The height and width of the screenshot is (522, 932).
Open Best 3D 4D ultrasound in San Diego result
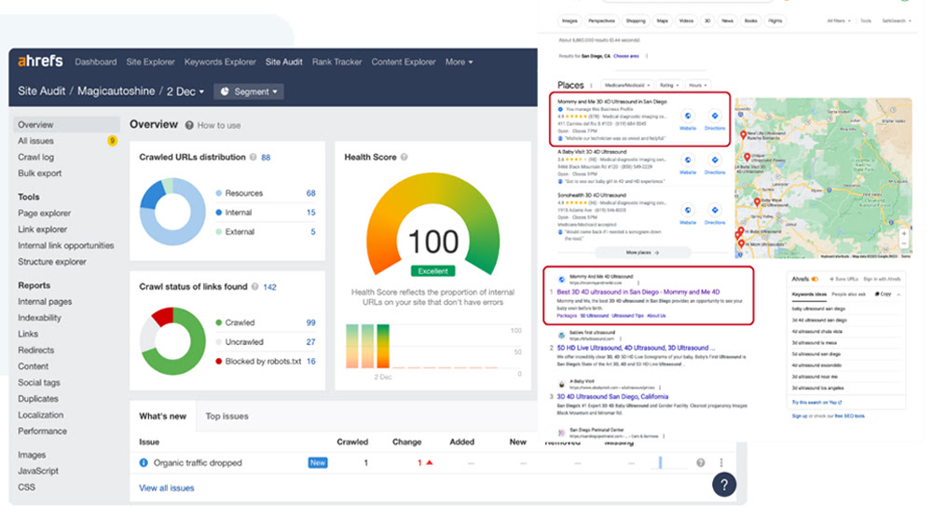(x=637, y=292)
